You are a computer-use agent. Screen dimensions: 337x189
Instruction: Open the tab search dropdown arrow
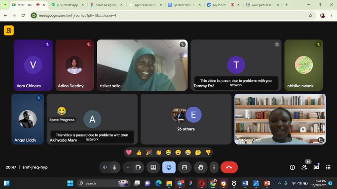click(5, 5)
